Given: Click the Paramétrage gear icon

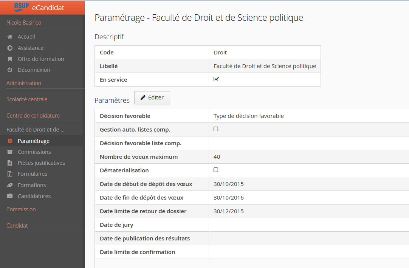Looking at the screenshot, I should click(10, 141).
